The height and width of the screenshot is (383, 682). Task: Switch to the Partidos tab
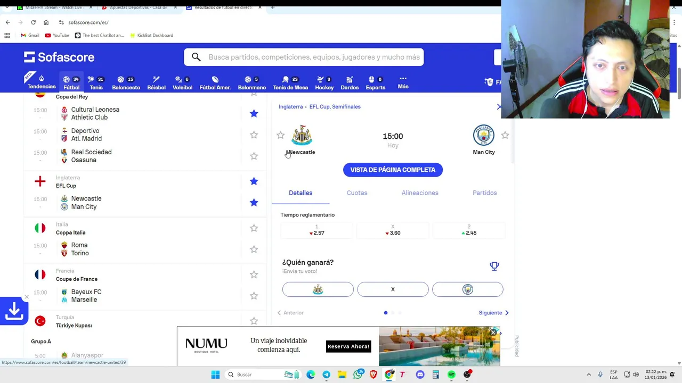click(484, 193)
